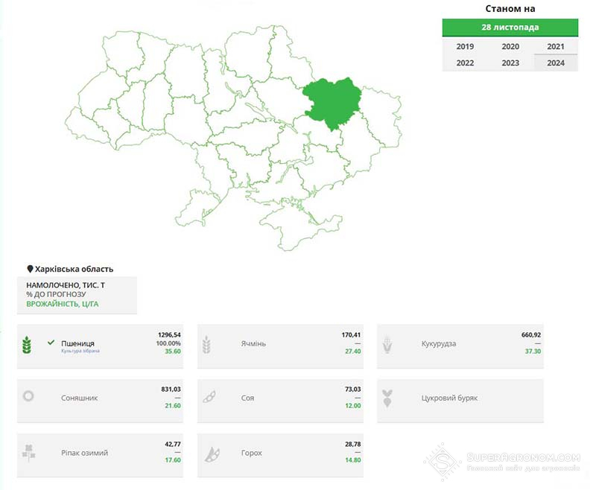
Task: Click the pea pod icon for Горох
Action: click(x=212, y=454)
